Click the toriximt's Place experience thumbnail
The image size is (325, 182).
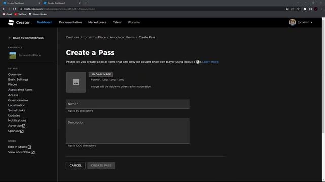pyautogui.click(x=13, y=55)
